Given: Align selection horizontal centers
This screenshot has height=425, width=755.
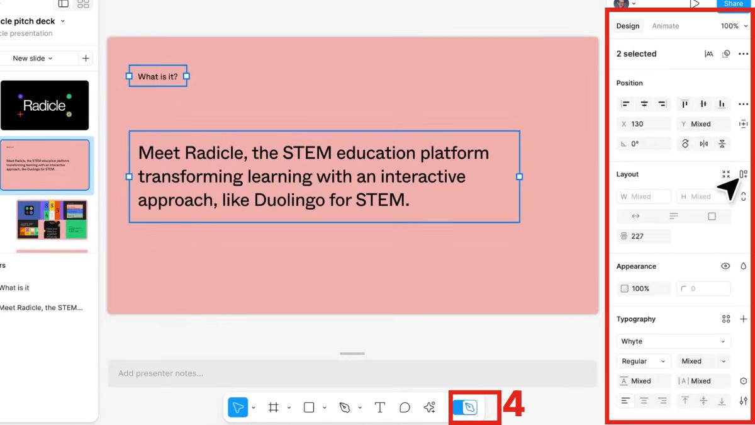Looking at the screenshot, I should pyautogui.click(x=644, y=104).
